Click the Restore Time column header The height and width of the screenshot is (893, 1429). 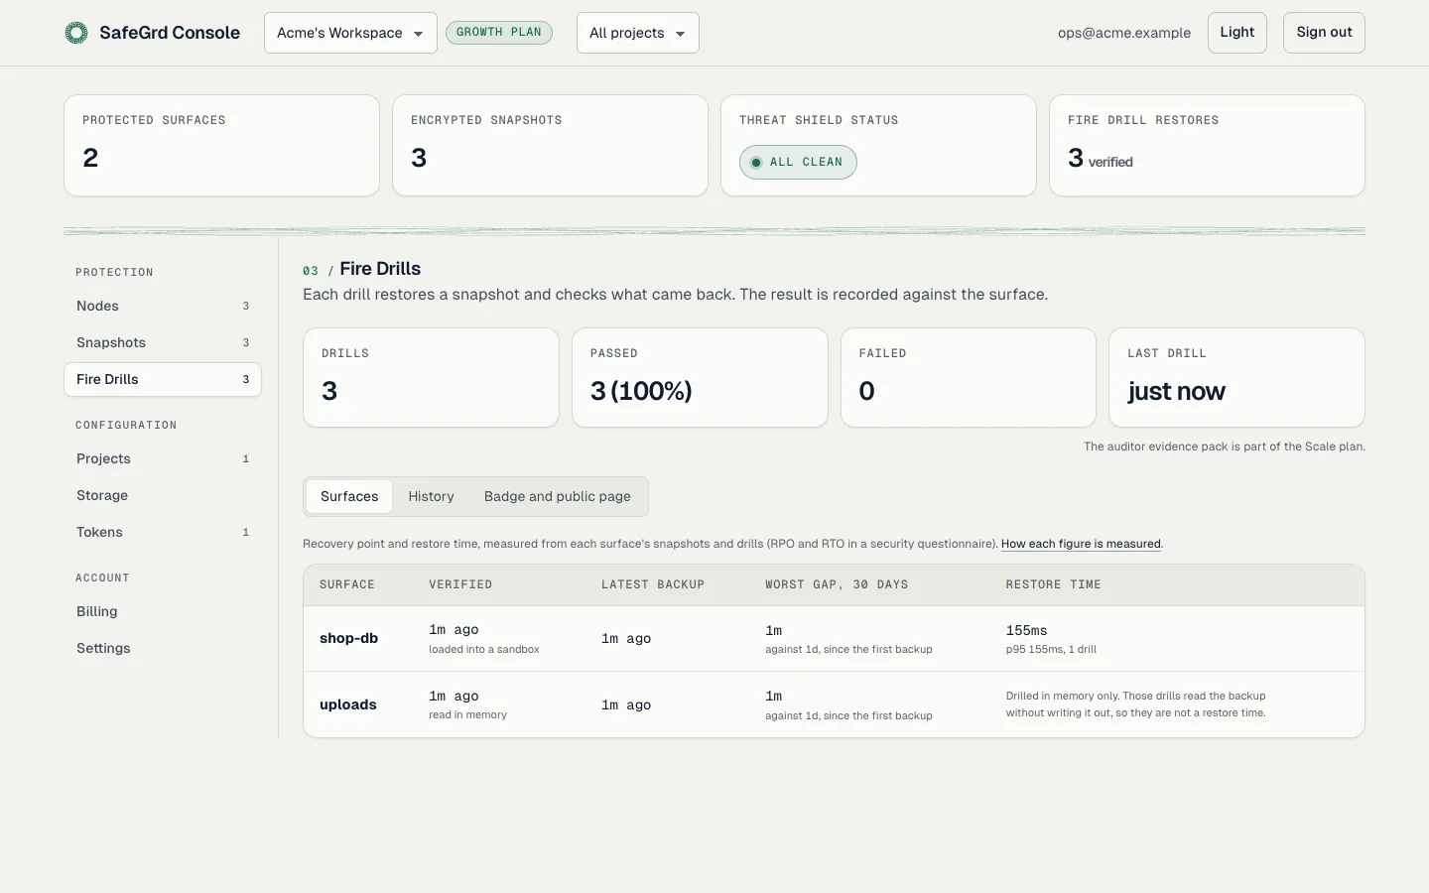tap(1053, 584)
